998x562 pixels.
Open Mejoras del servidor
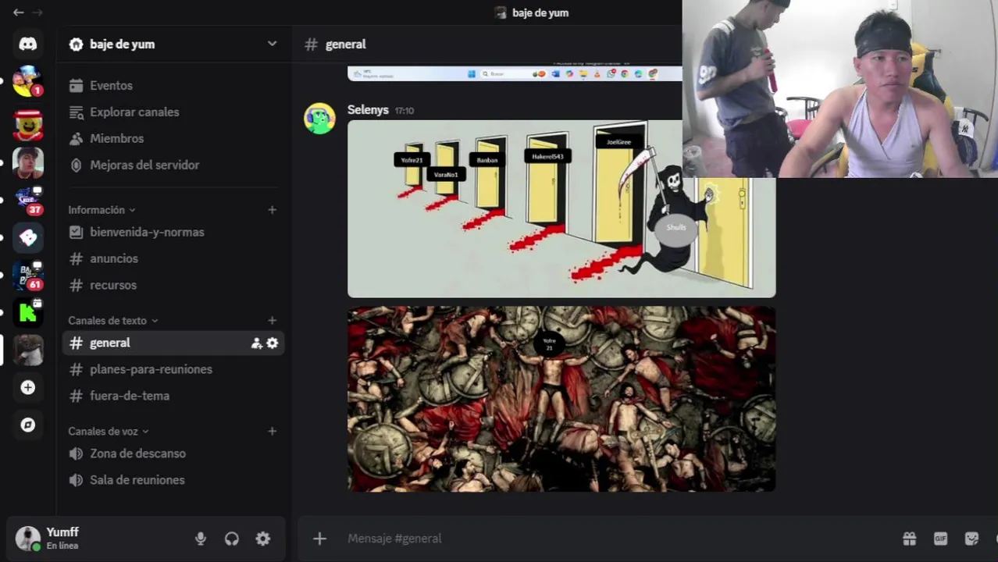coord(173,165)
